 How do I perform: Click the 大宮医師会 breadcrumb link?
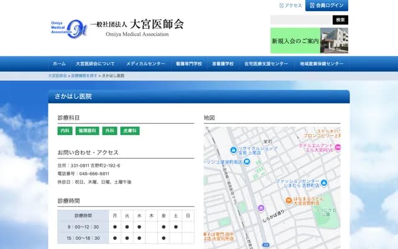[x=57, y=75]
